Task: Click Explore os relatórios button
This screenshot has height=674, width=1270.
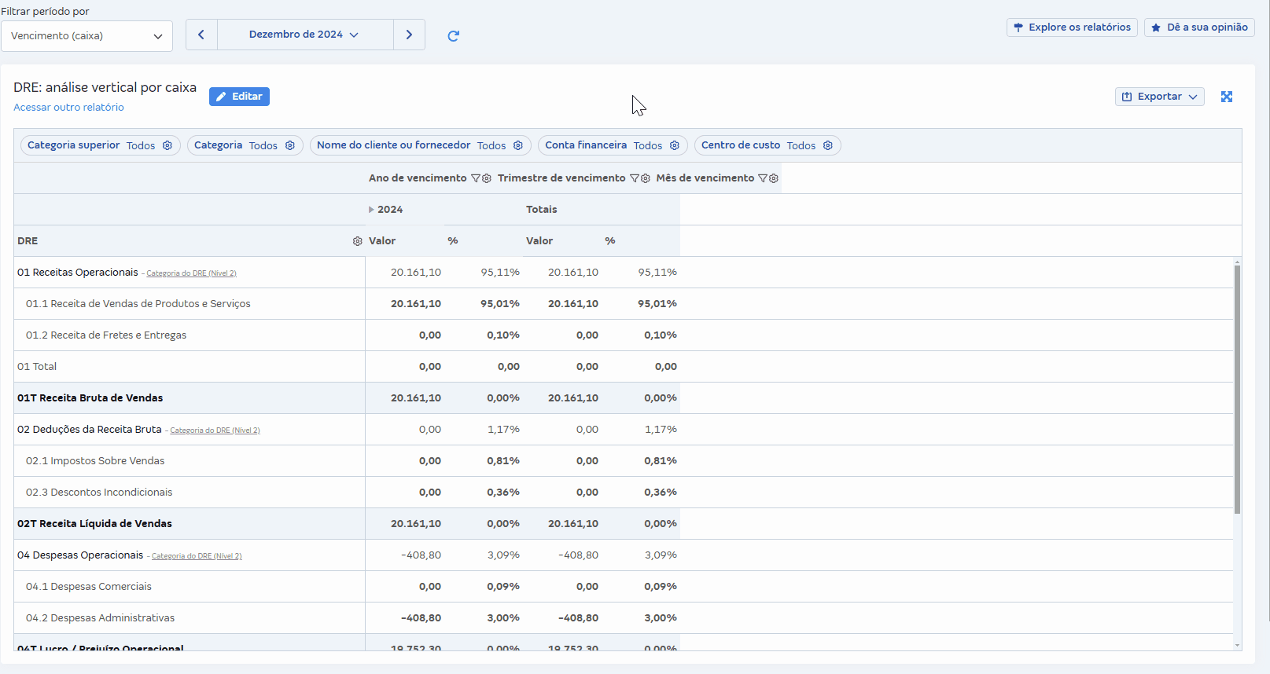Action: (x=1072, y=27)
